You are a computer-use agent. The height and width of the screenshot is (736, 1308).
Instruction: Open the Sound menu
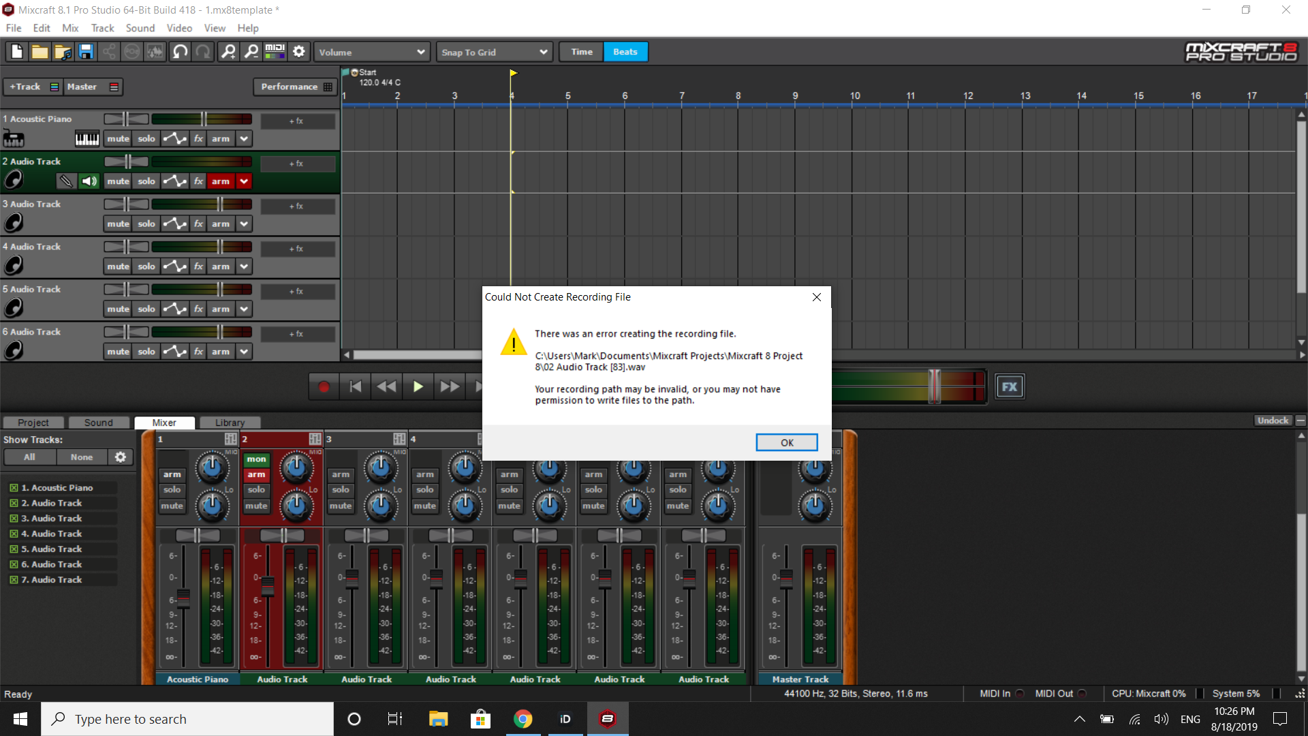coord(140,28)
